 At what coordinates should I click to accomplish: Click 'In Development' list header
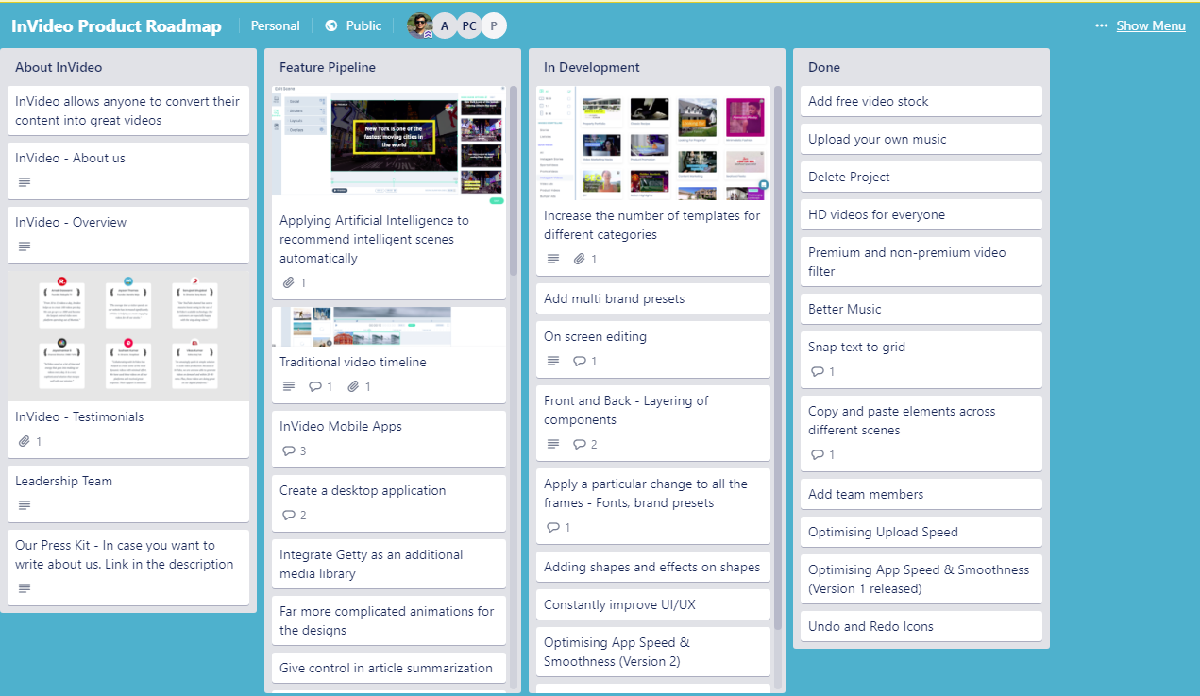[592, 67]
